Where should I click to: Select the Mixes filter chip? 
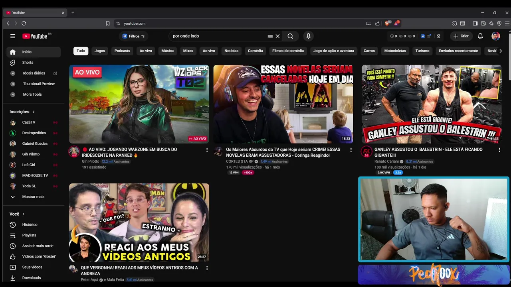[x=188, y=51]
